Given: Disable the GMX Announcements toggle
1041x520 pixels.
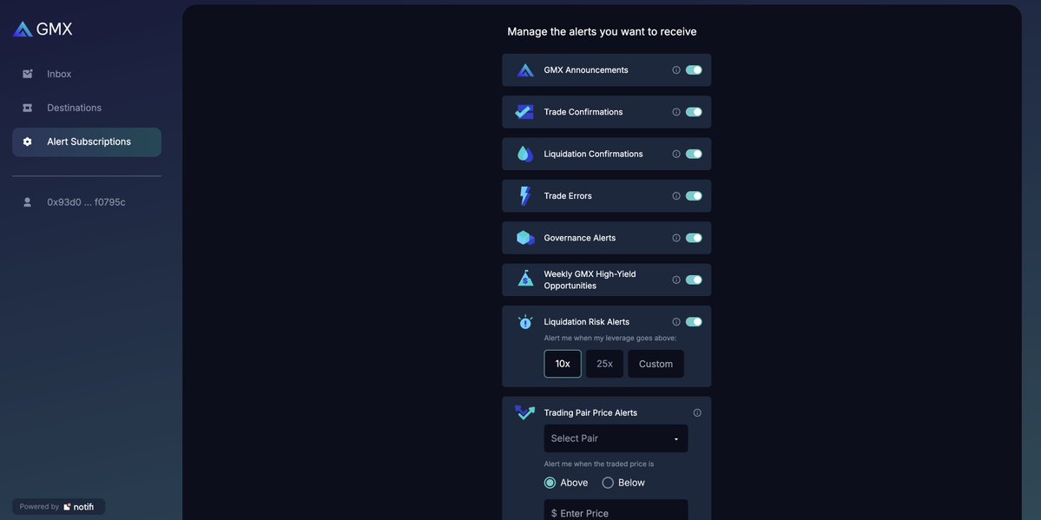Looking at the screenshot, I should [x=694, y=69].
